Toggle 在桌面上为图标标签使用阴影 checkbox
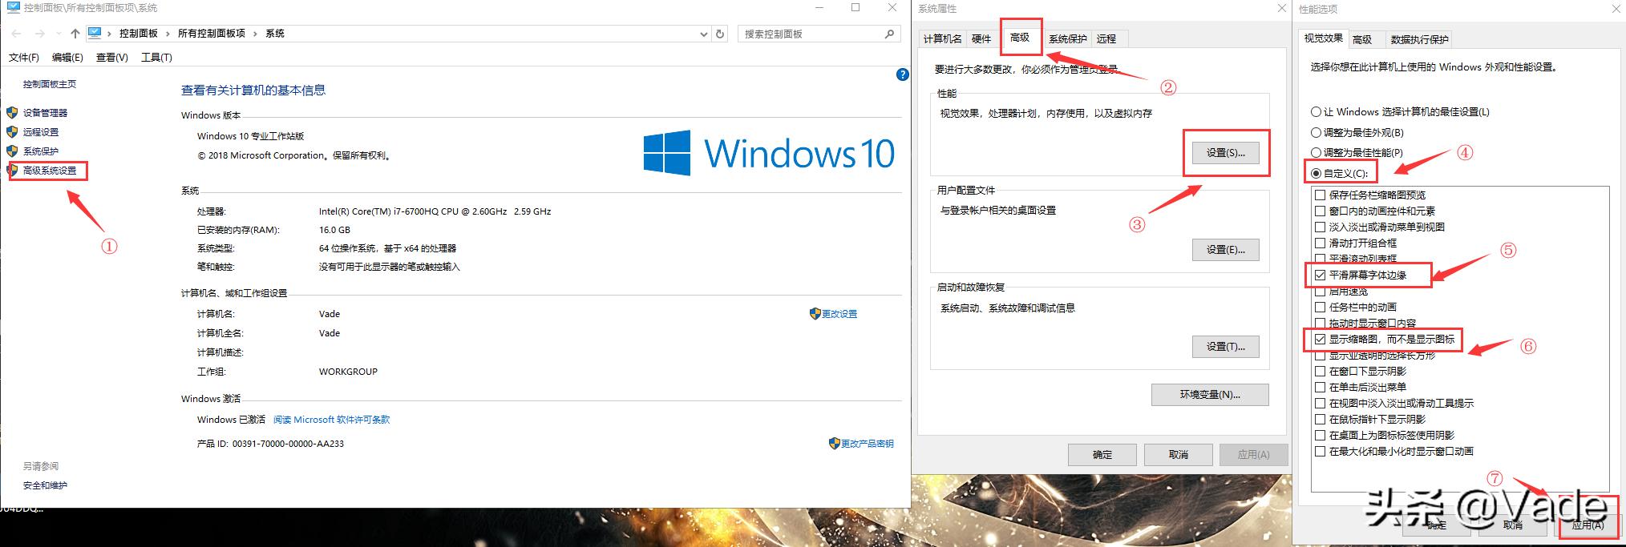 point(1320,435)
